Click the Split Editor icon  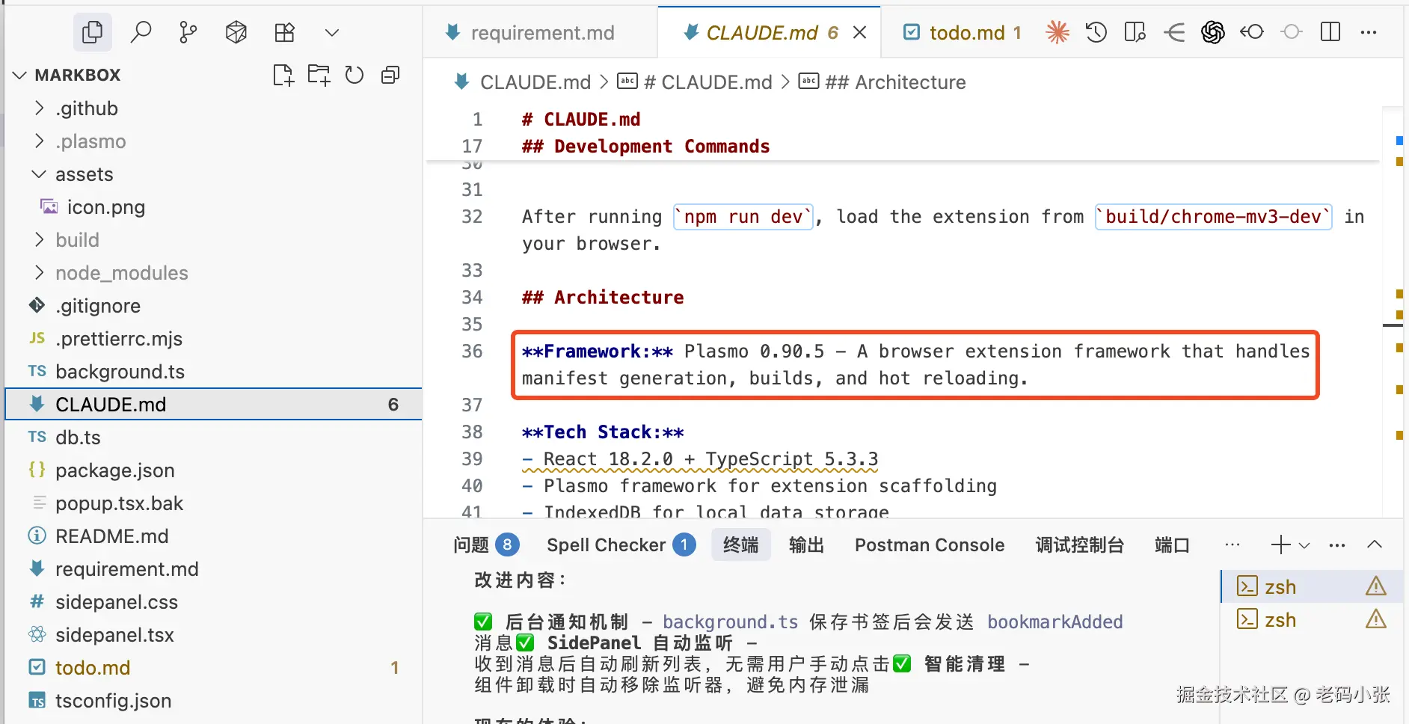click(x=1331, y=32)
